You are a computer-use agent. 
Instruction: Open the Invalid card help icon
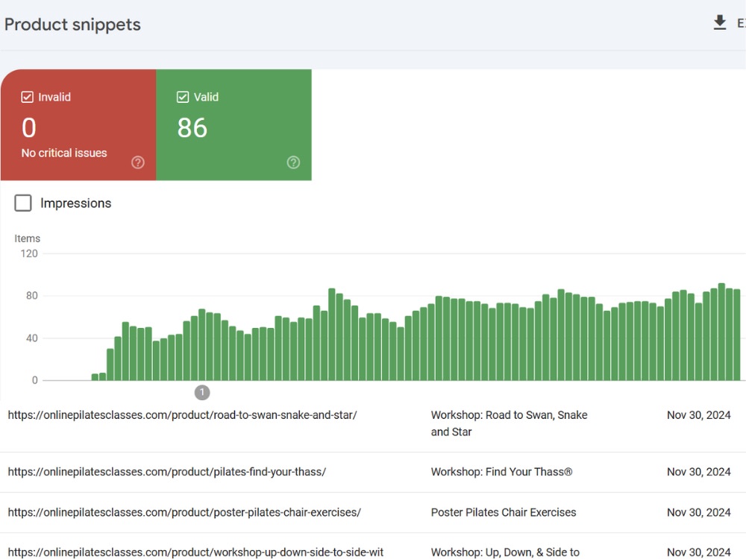pos(138,162)
